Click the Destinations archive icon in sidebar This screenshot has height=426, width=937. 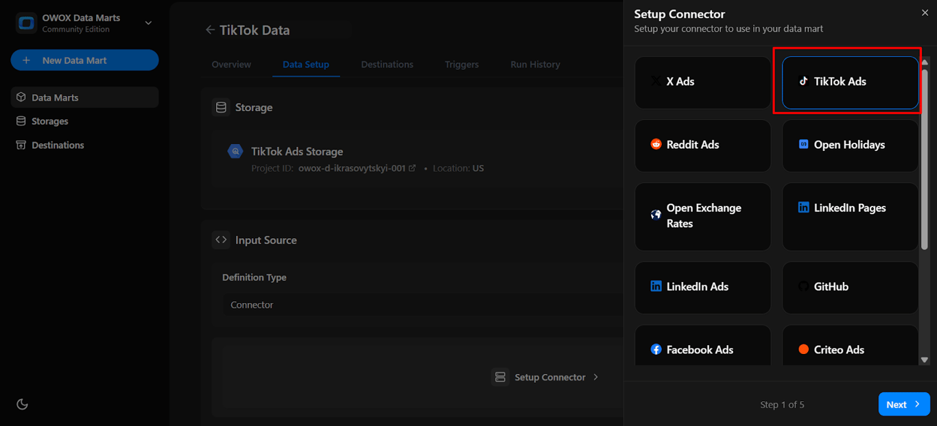click(21, 145)
